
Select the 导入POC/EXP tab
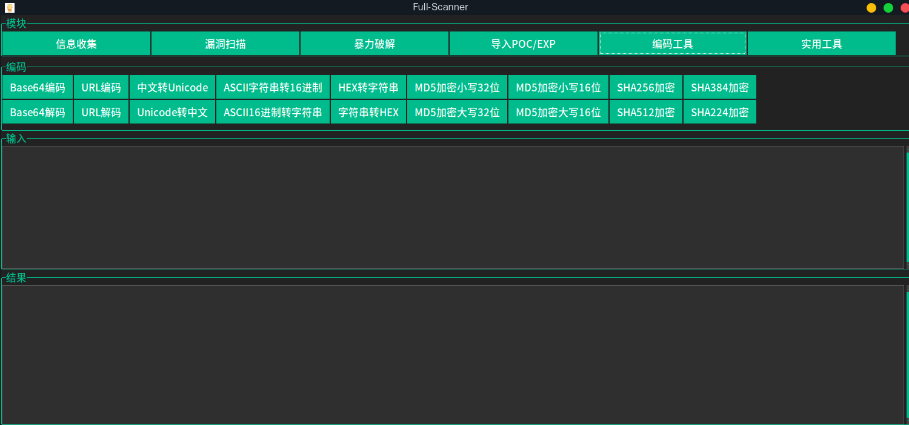(x=523, y=44)
